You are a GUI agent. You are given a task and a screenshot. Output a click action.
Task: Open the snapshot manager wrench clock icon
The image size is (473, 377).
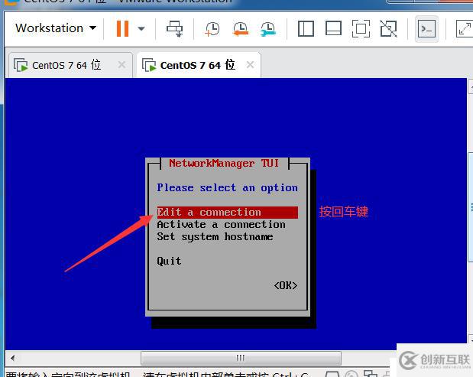[268, 29]
